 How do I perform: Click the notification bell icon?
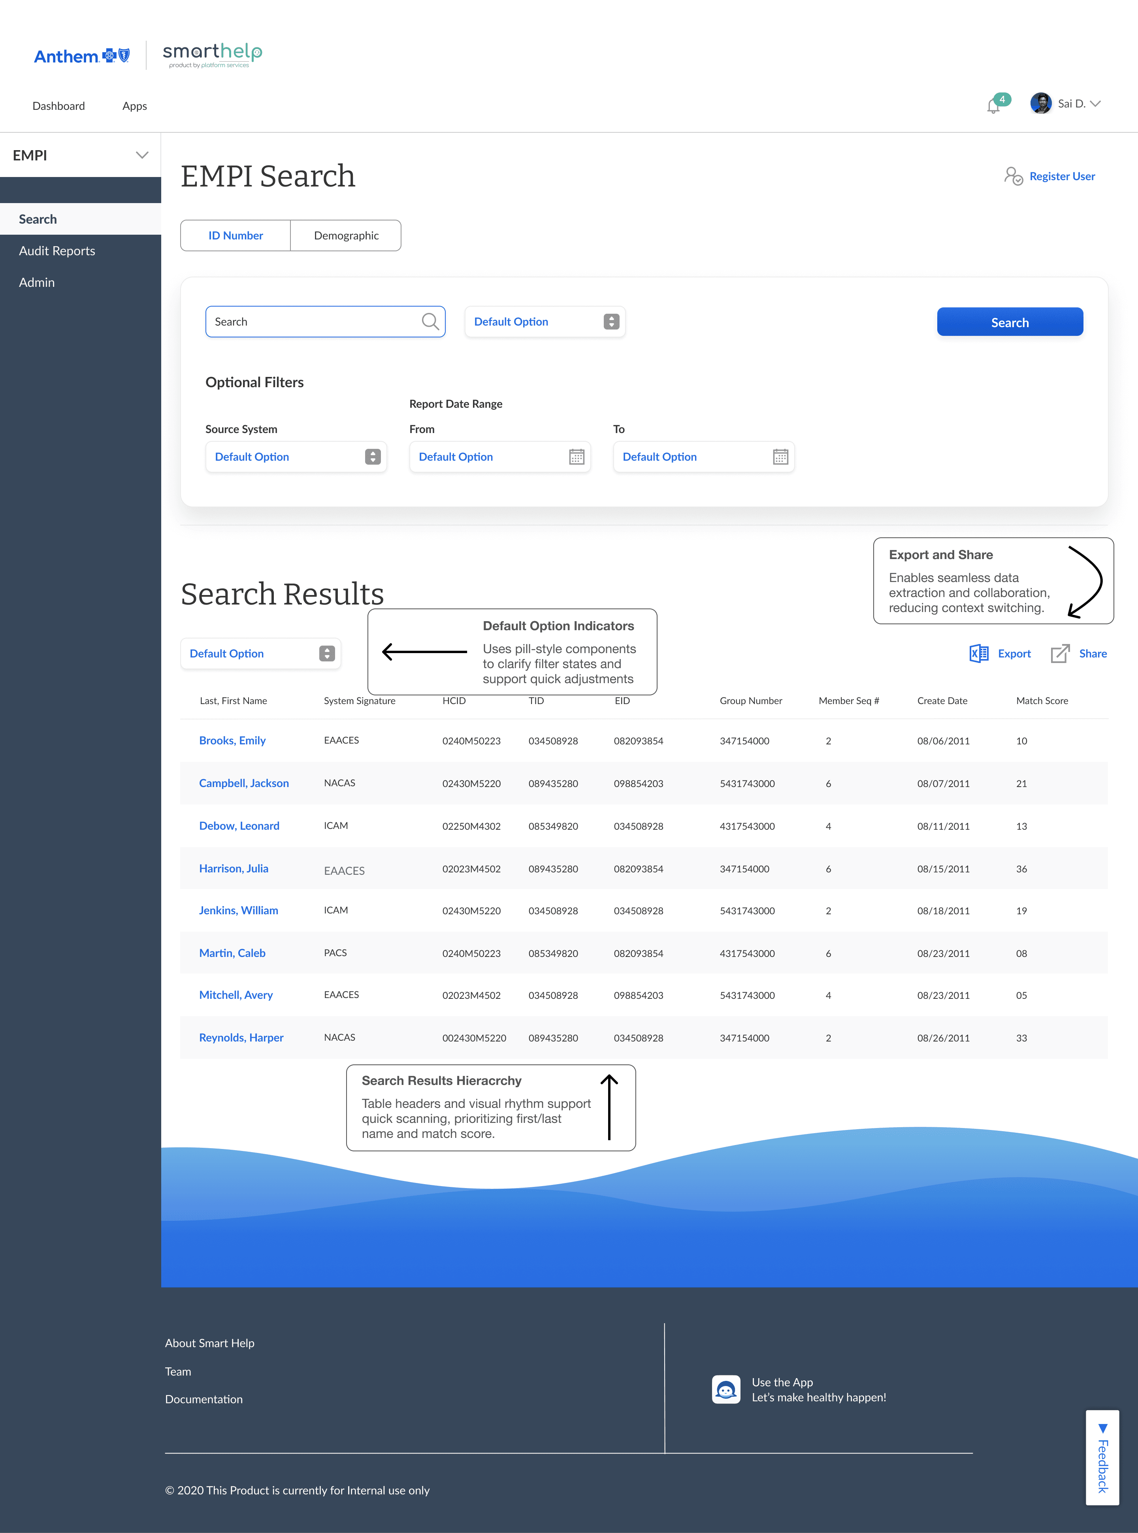993,105
